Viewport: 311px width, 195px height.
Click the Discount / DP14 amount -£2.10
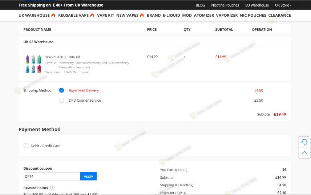coord(281,192)
